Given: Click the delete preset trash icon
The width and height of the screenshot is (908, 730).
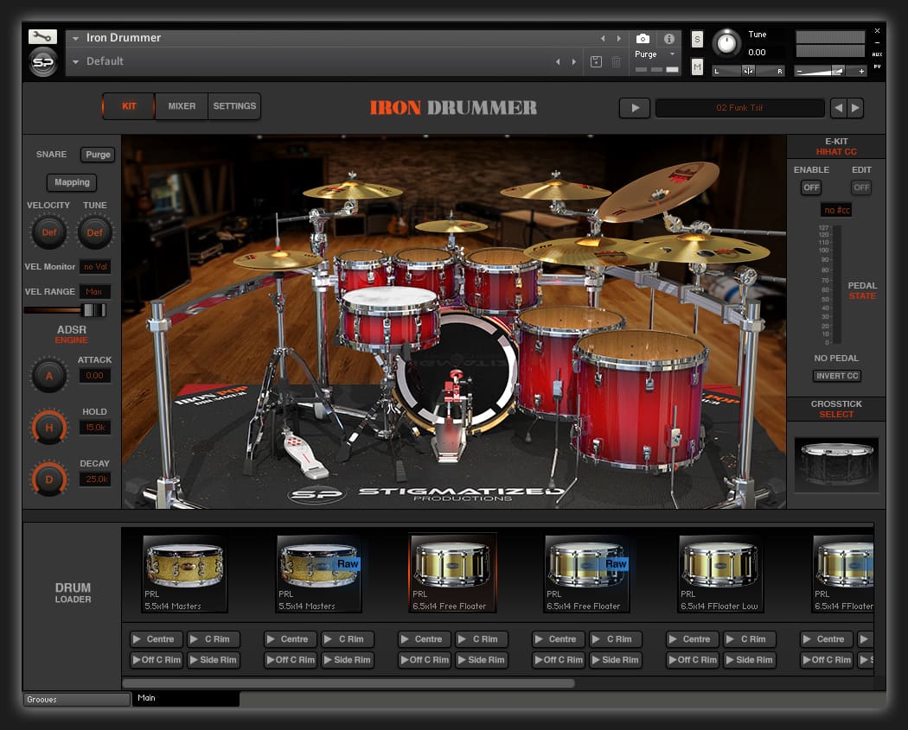Looking at the screenshot, I should pos(616,62).
